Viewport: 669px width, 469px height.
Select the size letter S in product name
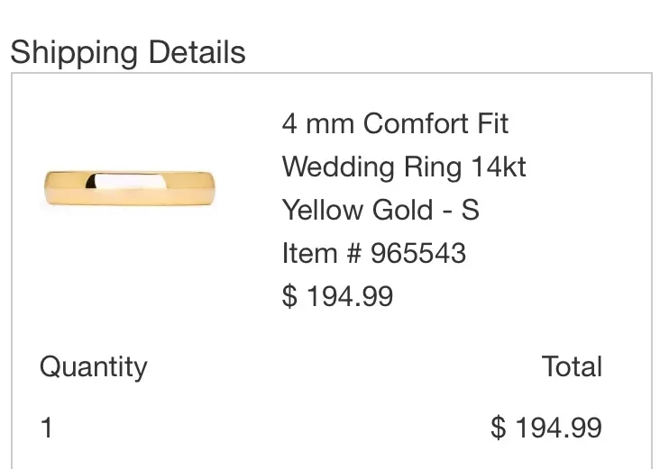click(470, 210)
